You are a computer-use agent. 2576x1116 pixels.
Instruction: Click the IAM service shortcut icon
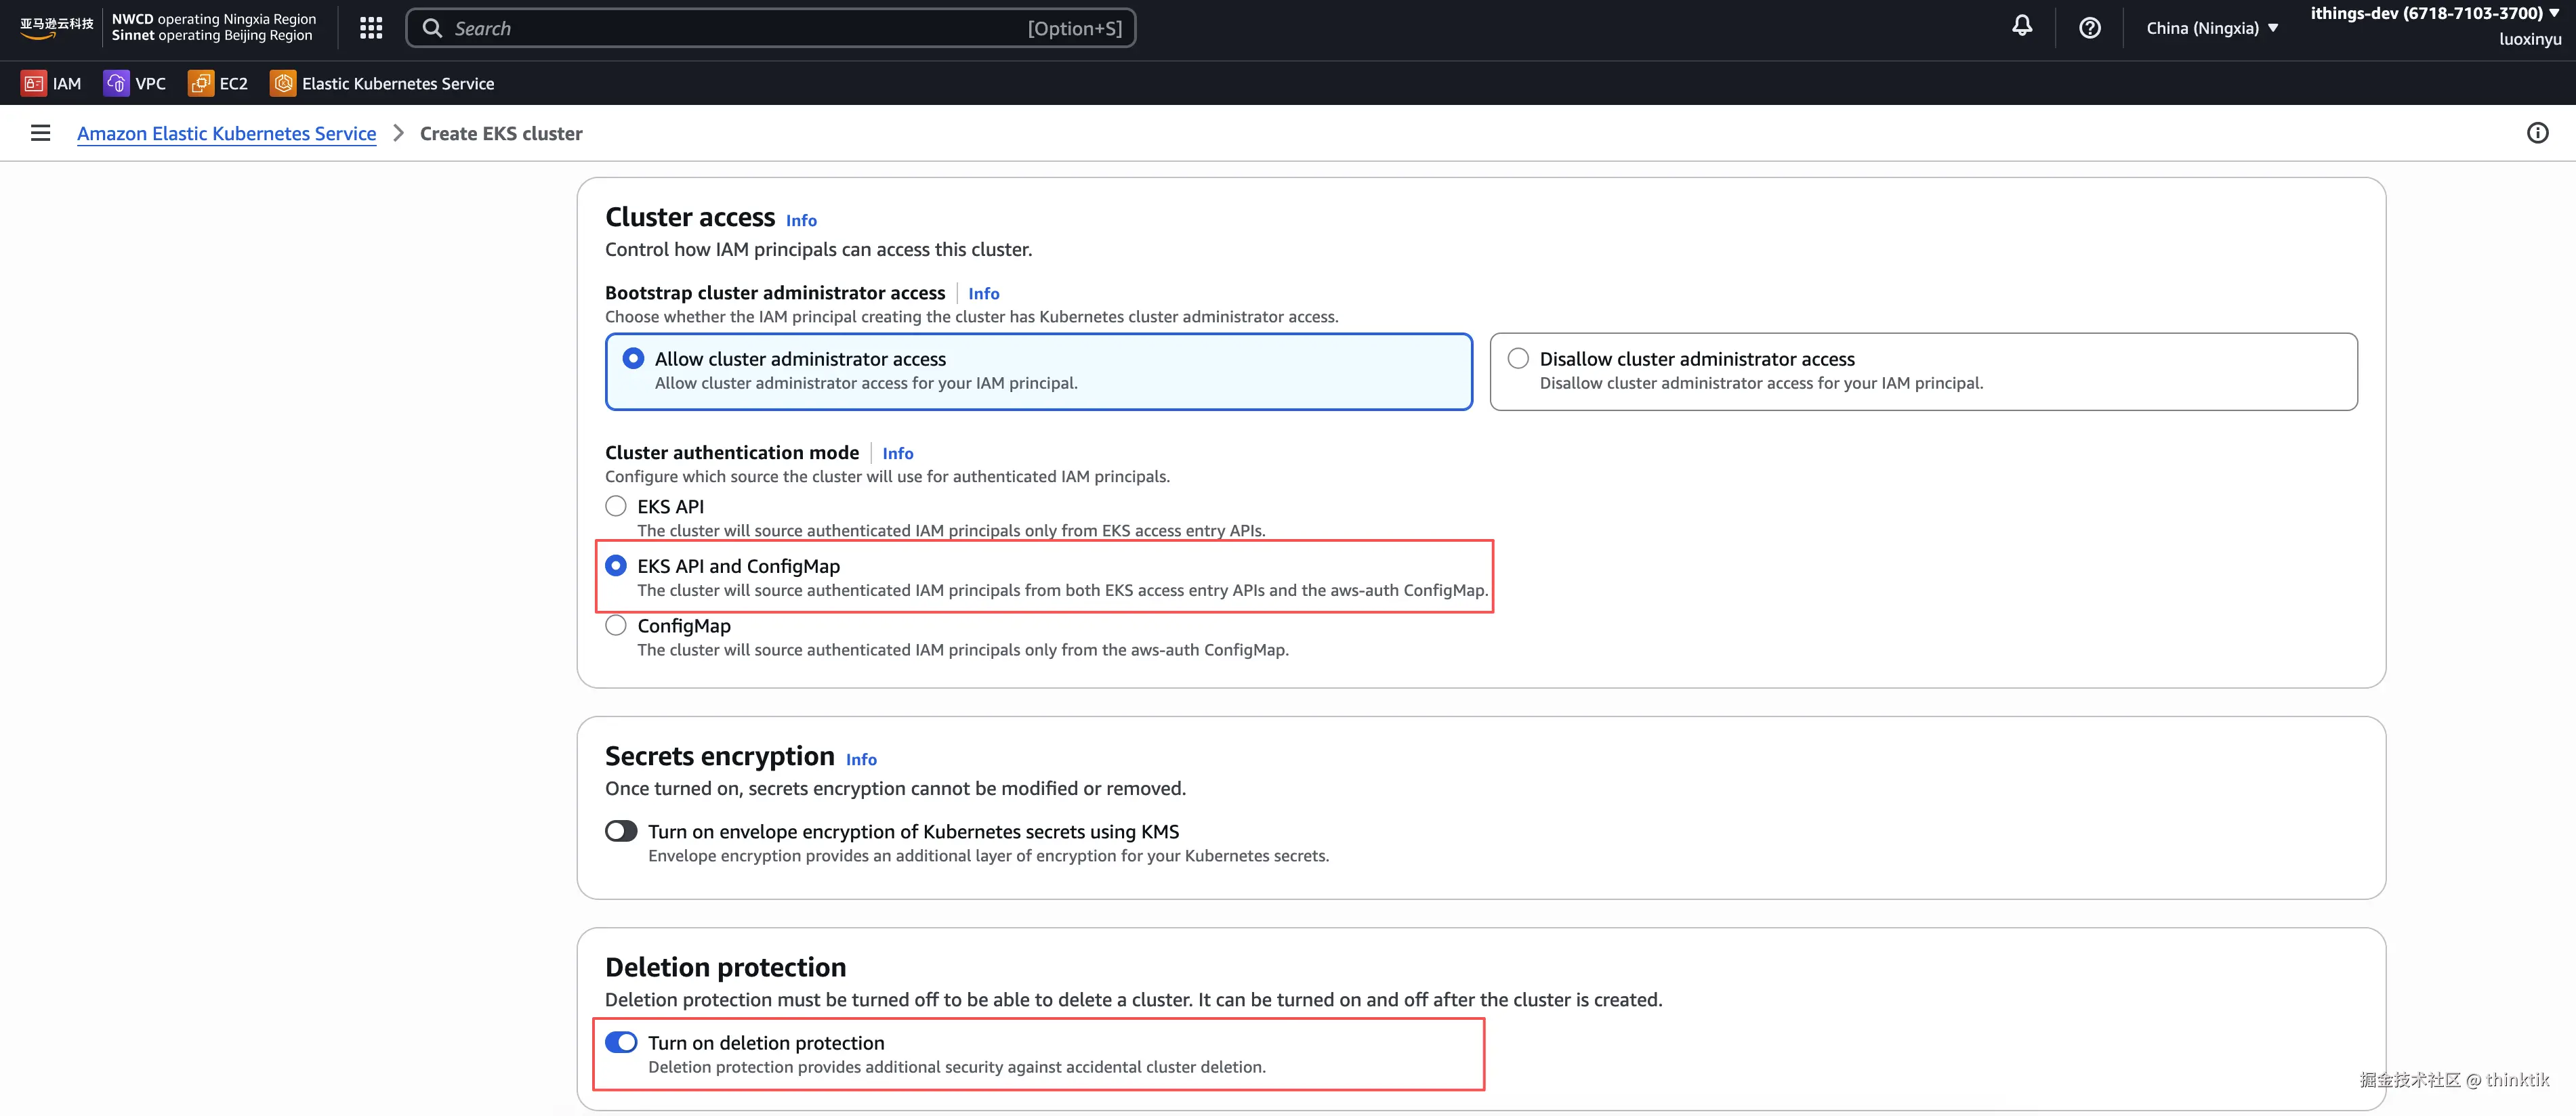point(34,84)
